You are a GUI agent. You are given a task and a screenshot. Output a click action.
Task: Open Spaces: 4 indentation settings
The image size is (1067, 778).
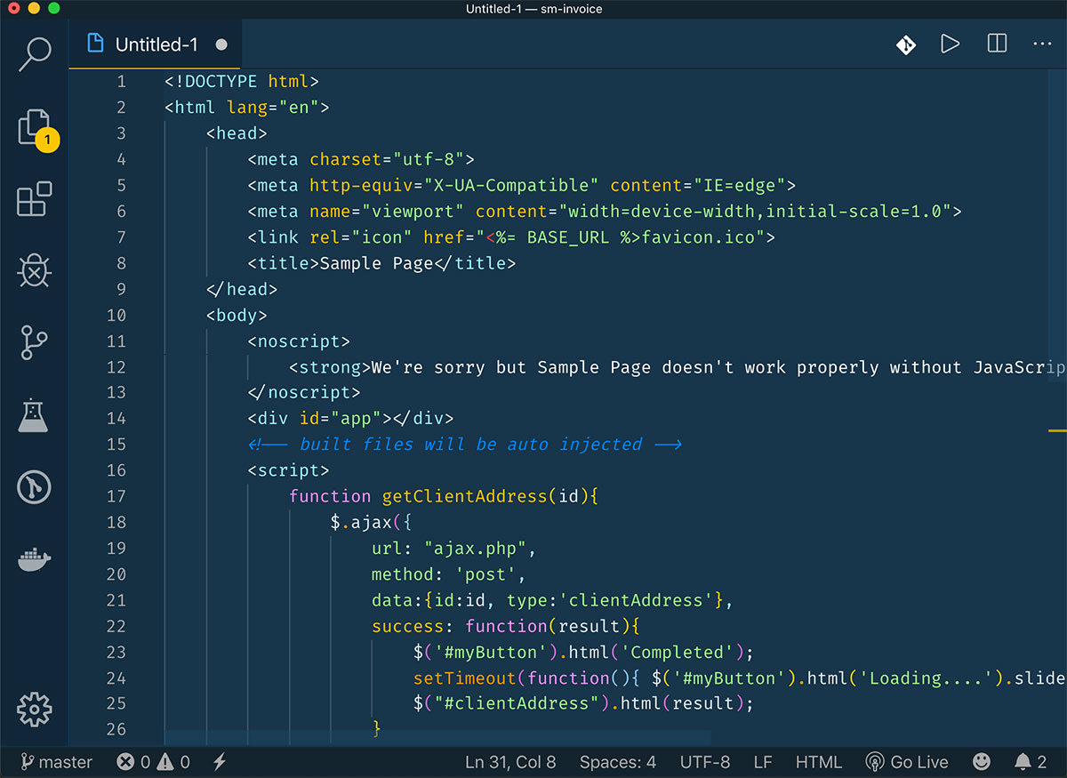click(617, 762)
